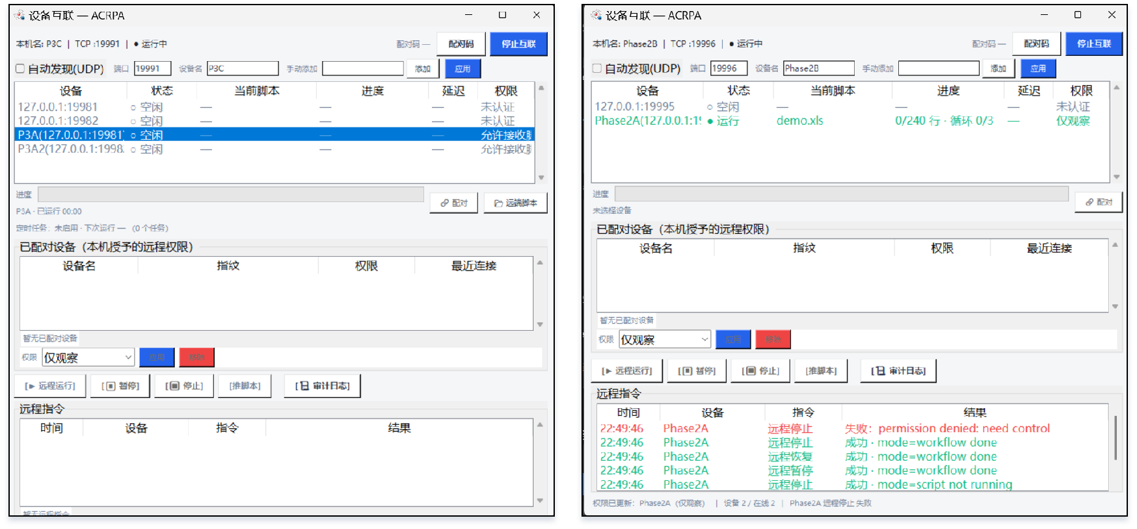The image size is (1137, 529).
Task: Enable 自动发现(UDP) checkbox in P3C window
Action: click(20, 69)
